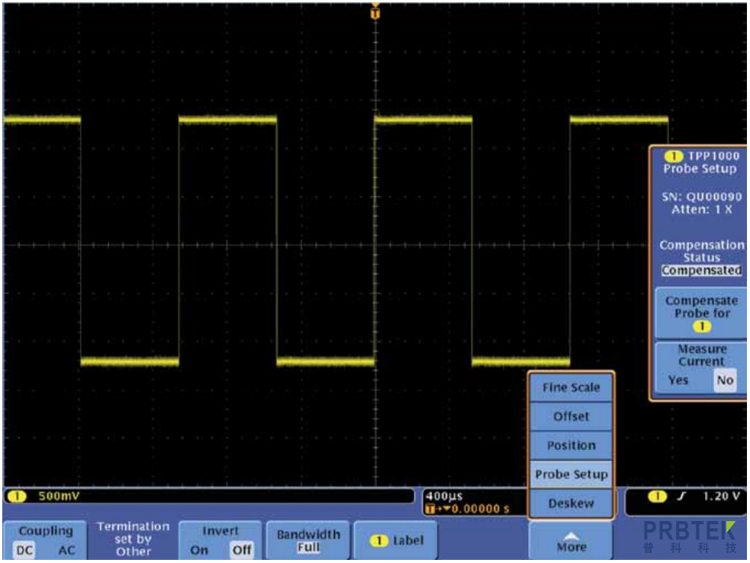Select Offset from More menu
Viewport: 750px width, 563px height.
571,417
